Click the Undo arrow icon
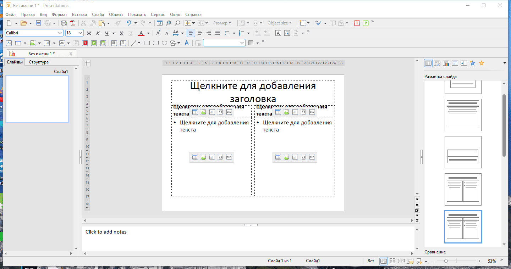This screenshot has width=511, height=269. [128, 23]
